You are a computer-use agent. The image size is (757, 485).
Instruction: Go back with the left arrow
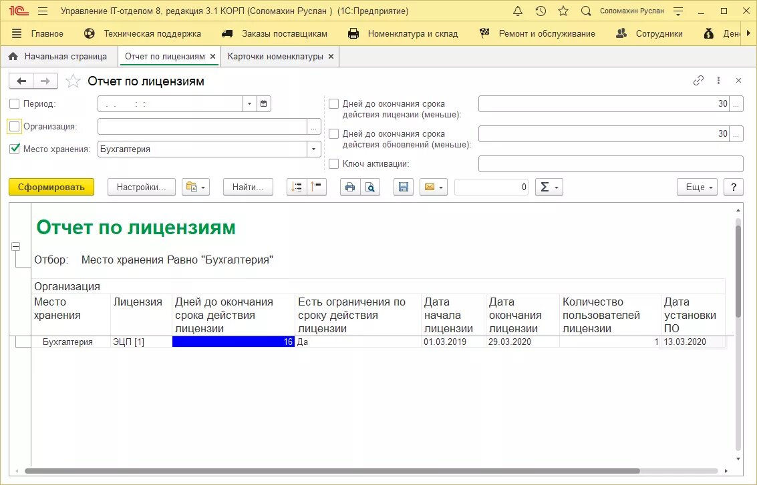[21, 81]
